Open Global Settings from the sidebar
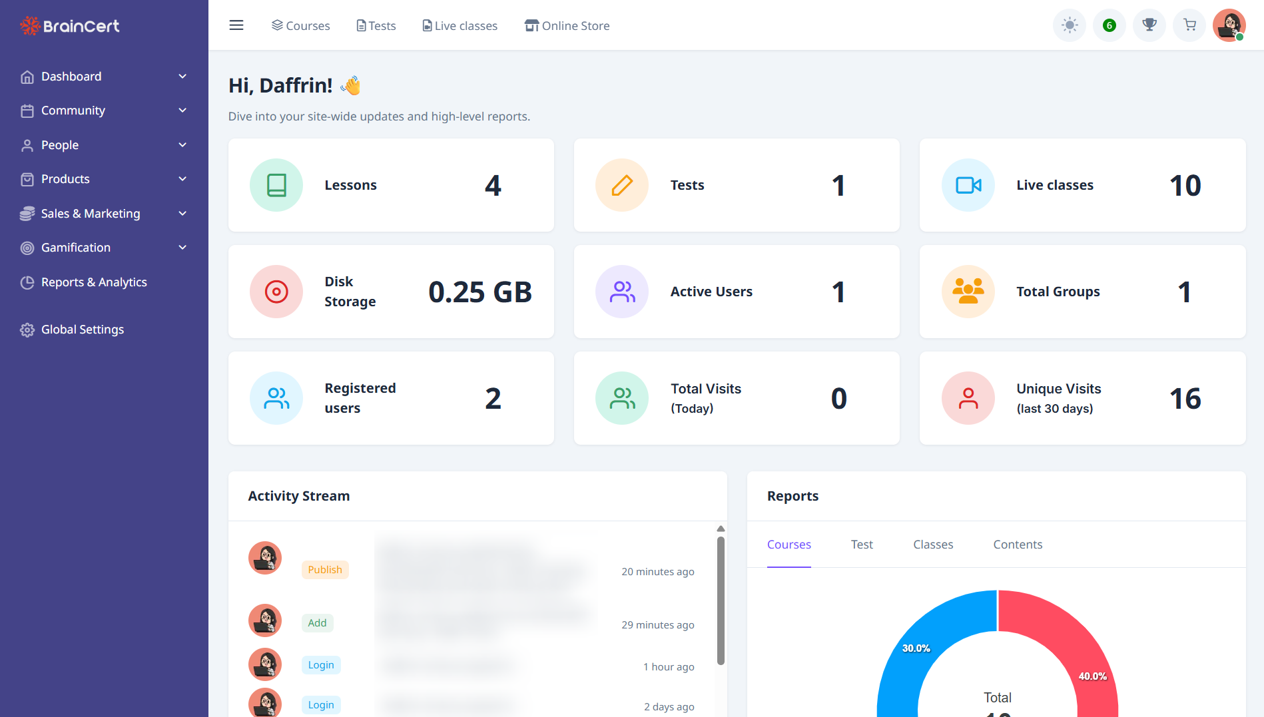This screenshot has width=1264, height=717. (82, 329)
